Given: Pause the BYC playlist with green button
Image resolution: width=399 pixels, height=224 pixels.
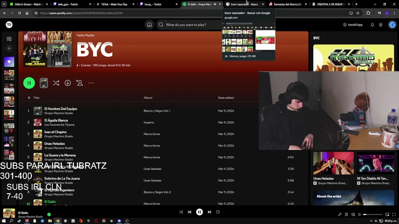Looking at the screenshot, I should (x=29, y=83).
